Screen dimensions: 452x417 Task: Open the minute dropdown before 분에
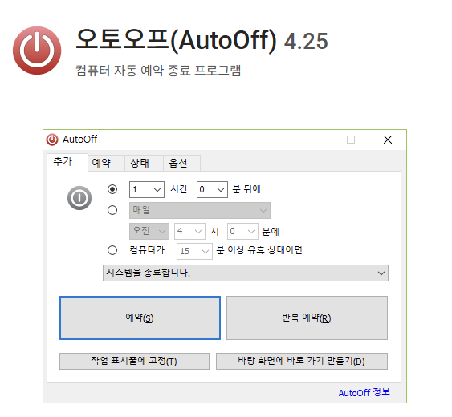242,231
